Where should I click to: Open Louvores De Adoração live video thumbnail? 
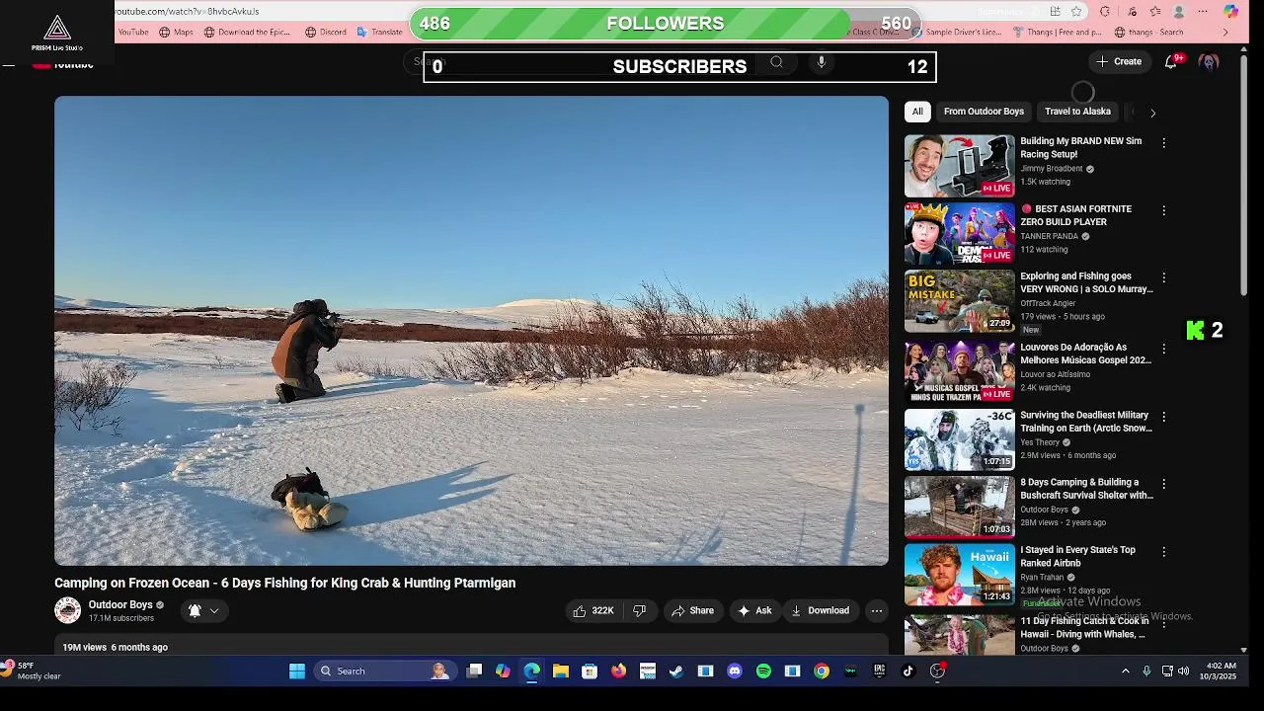[959, 371]
